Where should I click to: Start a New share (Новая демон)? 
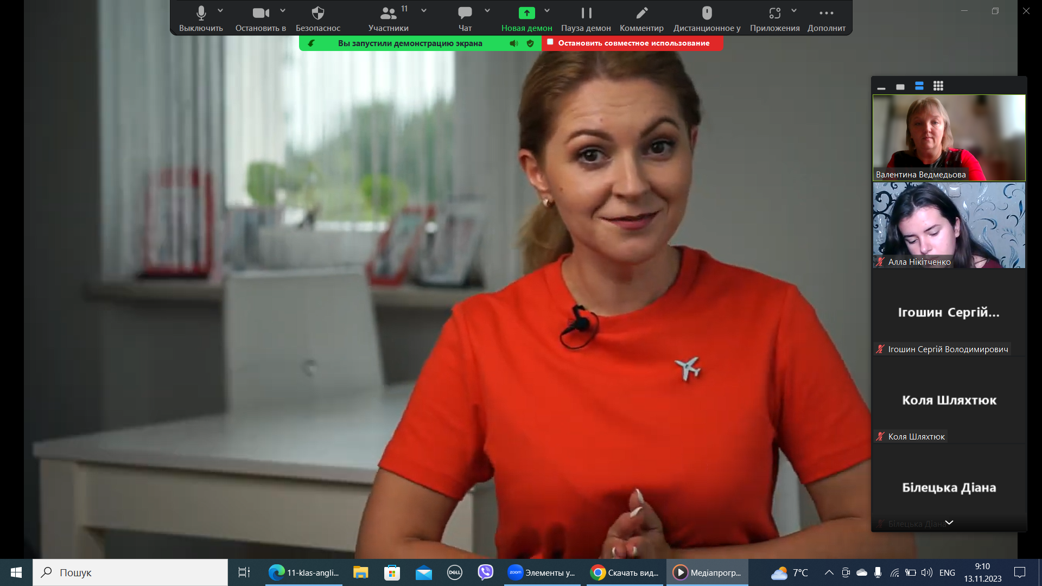[526, 13]
